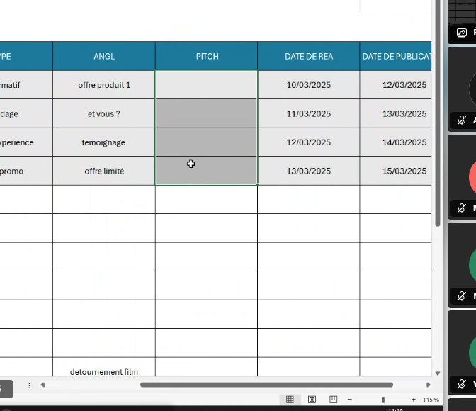
Task: Switch to Page Layout view
Action: click(x=312, y=400)
